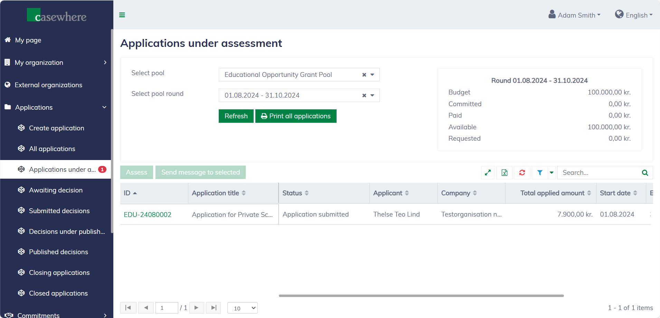Viewport: 660px width, 318px height.
Task: Toggle the hamburger sidebar menu icon
Action: pyautogui.click(x=122, y=15)
